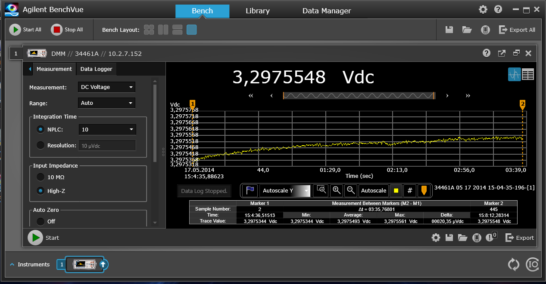Click Export All button
Screen dimensions: 546x284
click(x=517, y=30)
